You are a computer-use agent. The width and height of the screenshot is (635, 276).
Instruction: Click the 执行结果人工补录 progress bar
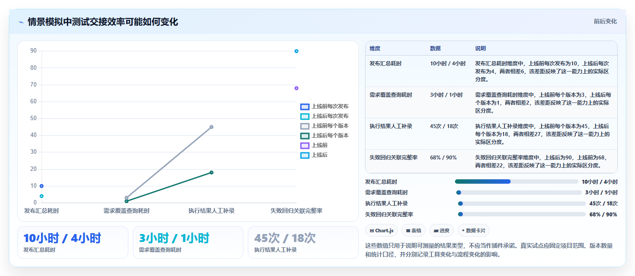click(522, 204)
